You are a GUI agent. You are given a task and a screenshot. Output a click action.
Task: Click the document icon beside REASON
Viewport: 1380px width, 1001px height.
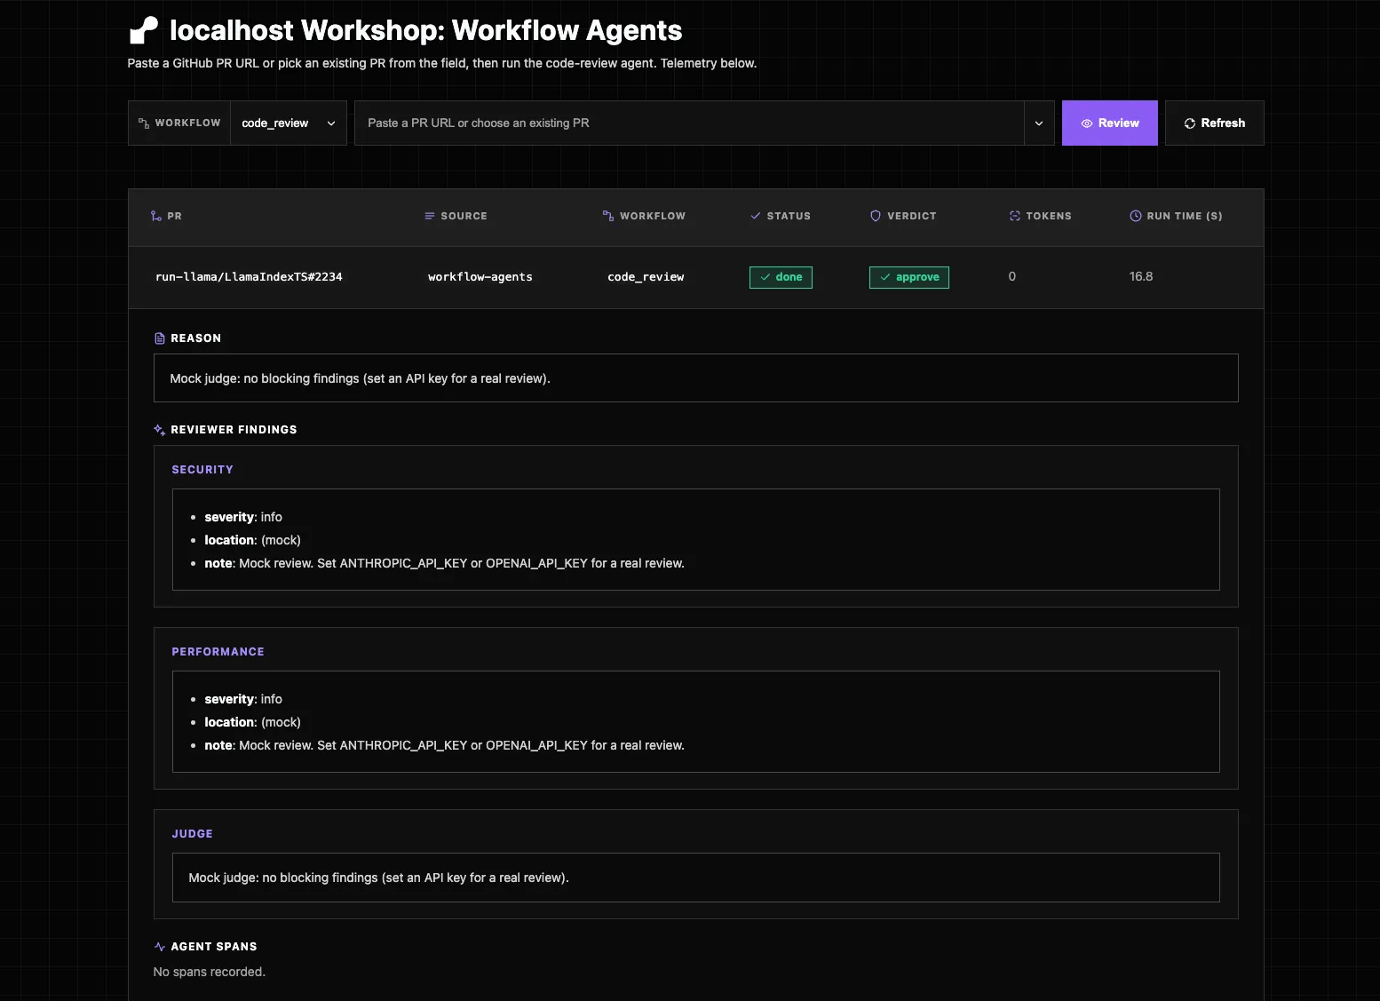[x=160, y=338]
